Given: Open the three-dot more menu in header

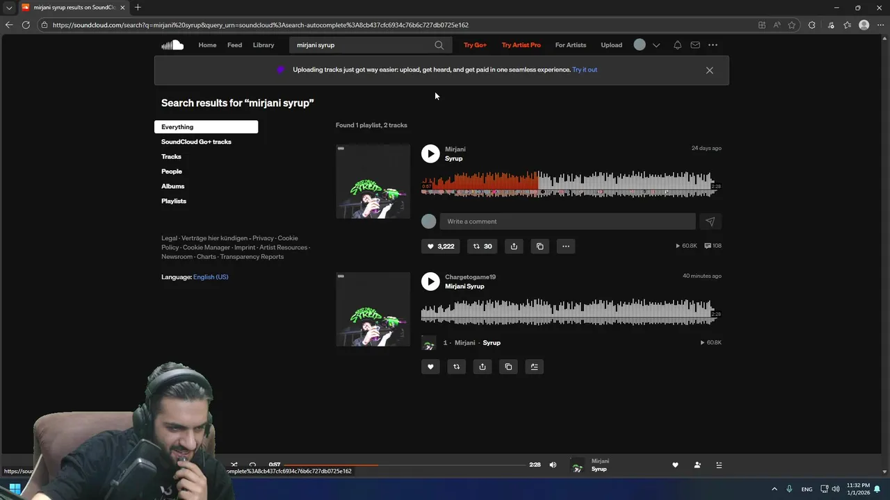Looking at the screenshot, I should click(x=713, y=45).
